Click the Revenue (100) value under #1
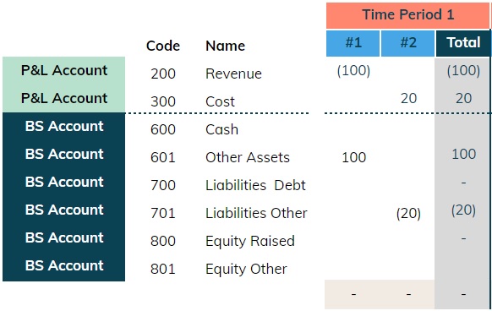492x311 pixels. pos(353,71)
